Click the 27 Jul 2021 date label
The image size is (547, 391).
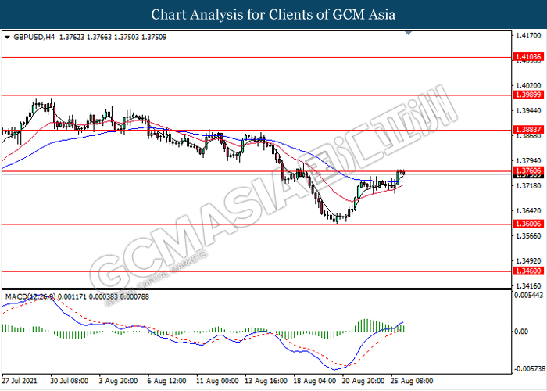coord(20,381)
